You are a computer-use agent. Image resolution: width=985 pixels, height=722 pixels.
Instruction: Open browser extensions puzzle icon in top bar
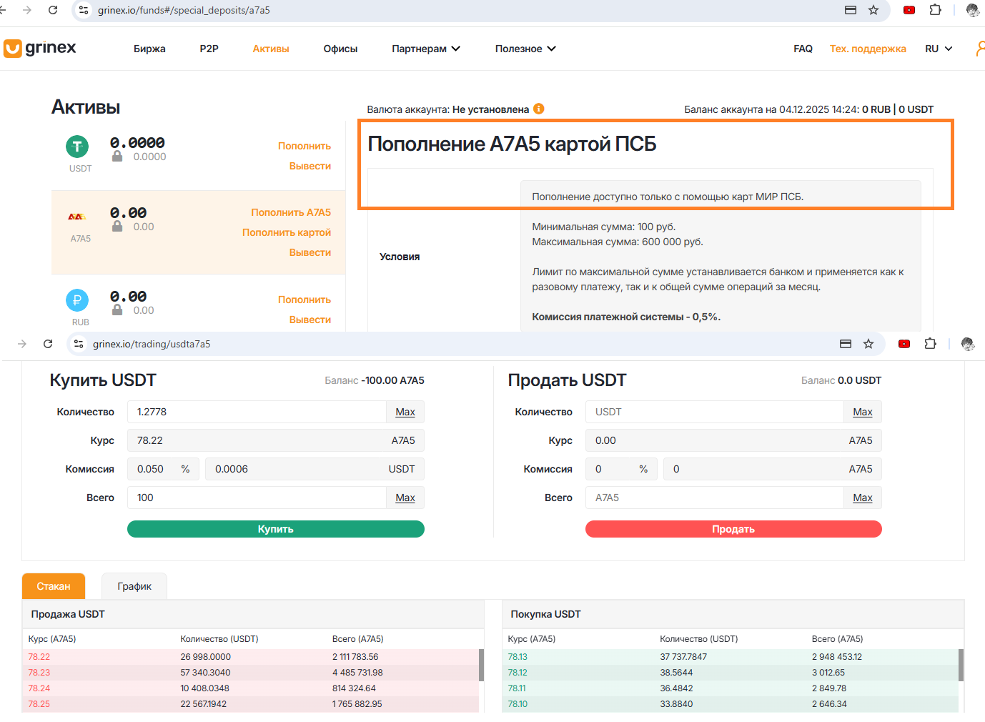coord(935,10)
